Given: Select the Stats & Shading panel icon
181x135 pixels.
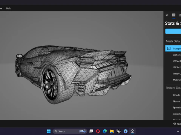Looking at the screenshot, I should tap(174, 15).
